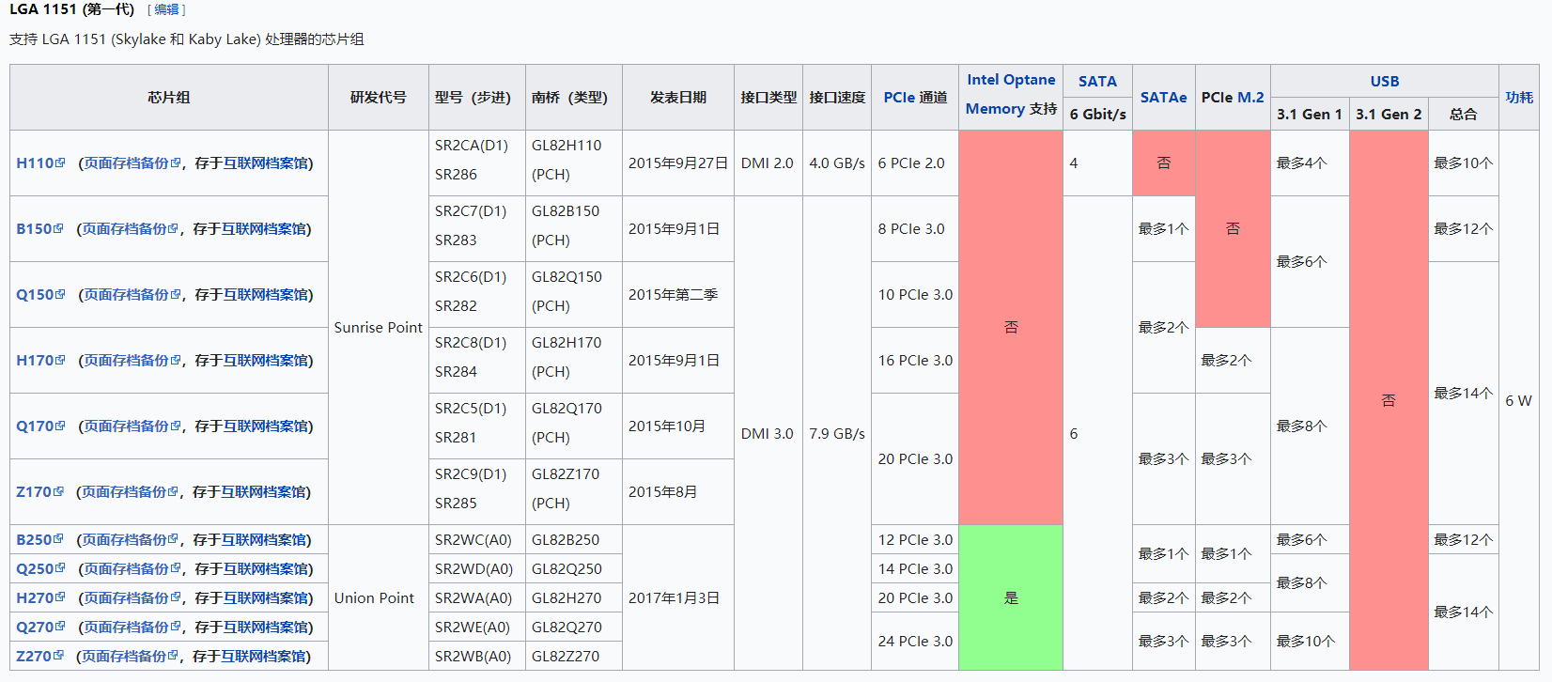Select the DMI 3.0 interface cell
This screenshot has height=682, width=1552.
tap(768, 433)
